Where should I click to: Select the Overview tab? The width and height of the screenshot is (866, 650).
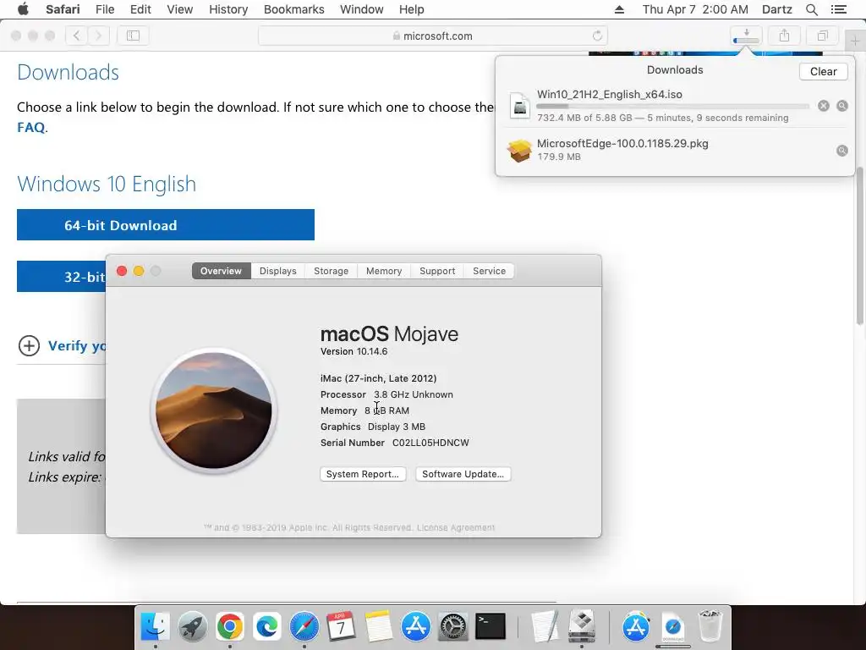coord(221,271)
